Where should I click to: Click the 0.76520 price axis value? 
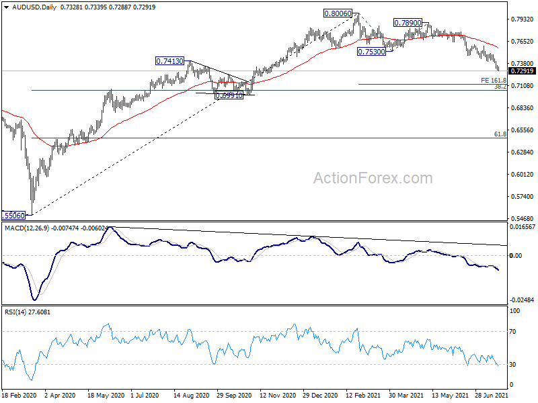pos(523,42)
